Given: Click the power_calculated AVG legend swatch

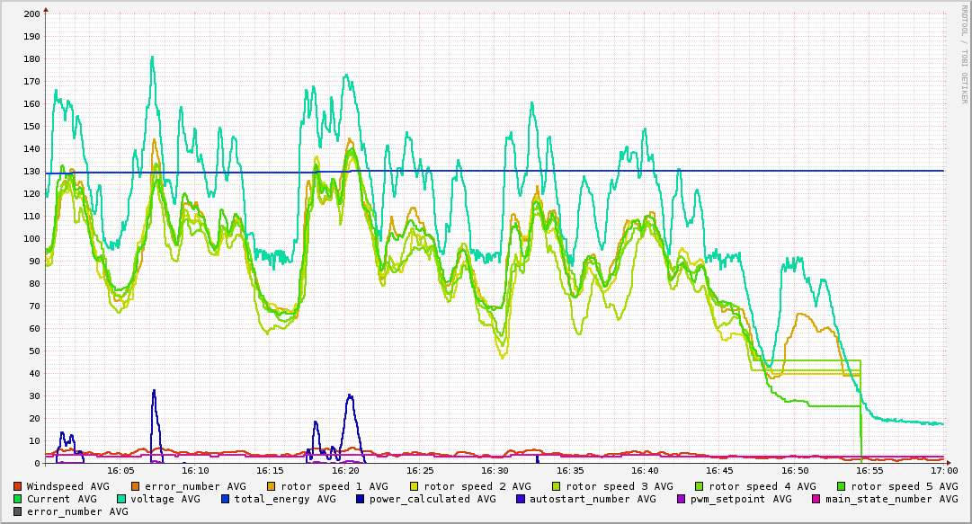Looking at the screenshot, I should pyautogui.click(x=361, y=499).
